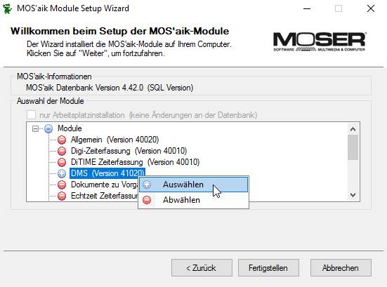The width and height of the screenshot is (387, 287).
Task: Collapse the Module tree node
Action: point(35,128)
